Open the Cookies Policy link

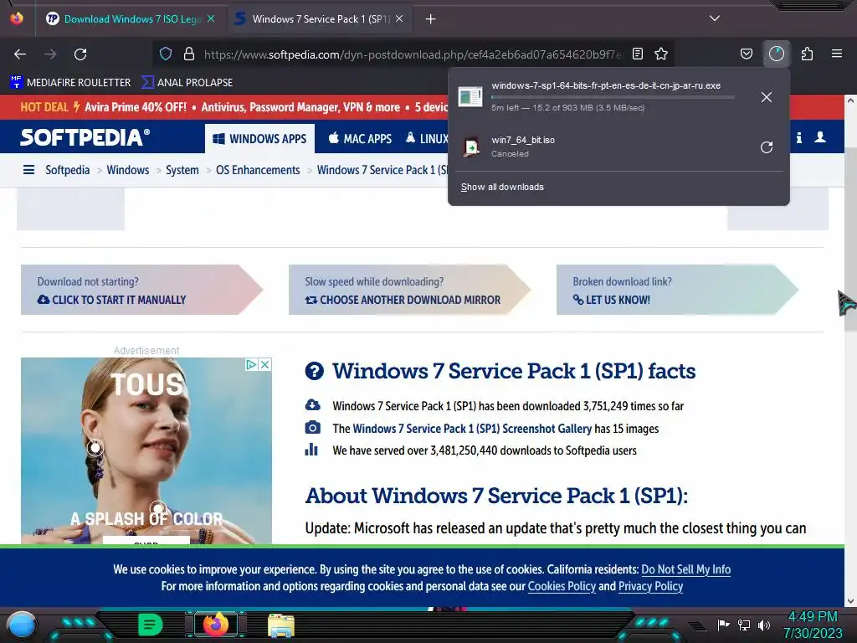(x=562, y=586)
